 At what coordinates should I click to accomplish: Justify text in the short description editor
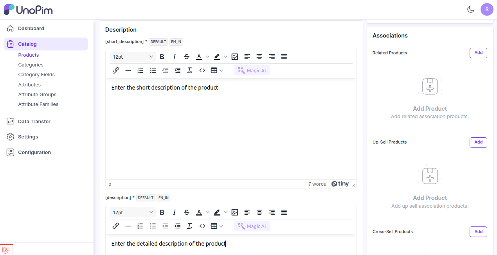[284, 57]
